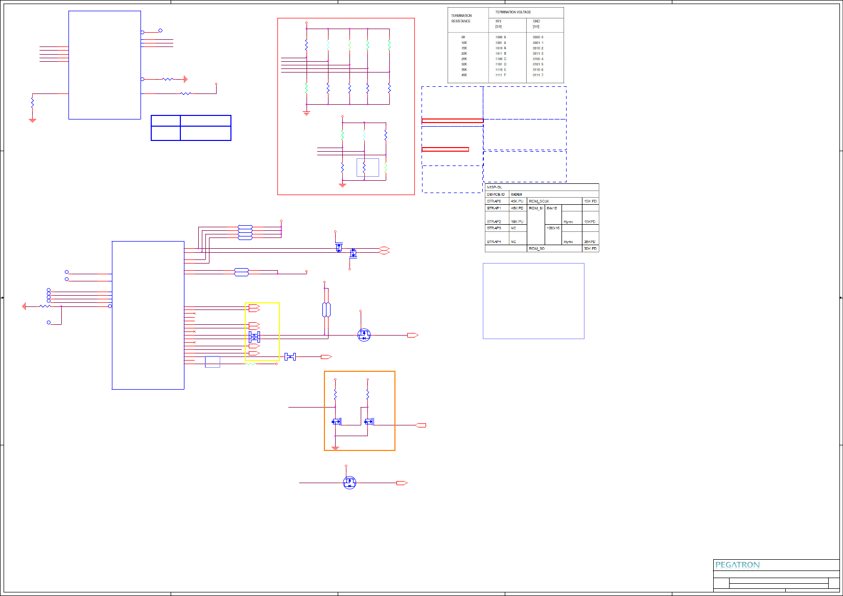Select the "ROM_SCLK" cell
This screenshot has width=843, height=596.
coord(539,201)
